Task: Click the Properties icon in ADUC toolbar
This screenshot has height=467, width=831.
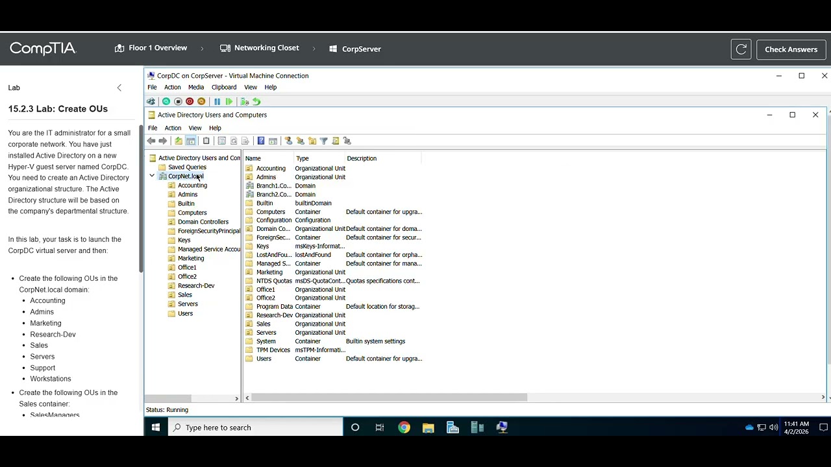Action: [222, 141]
